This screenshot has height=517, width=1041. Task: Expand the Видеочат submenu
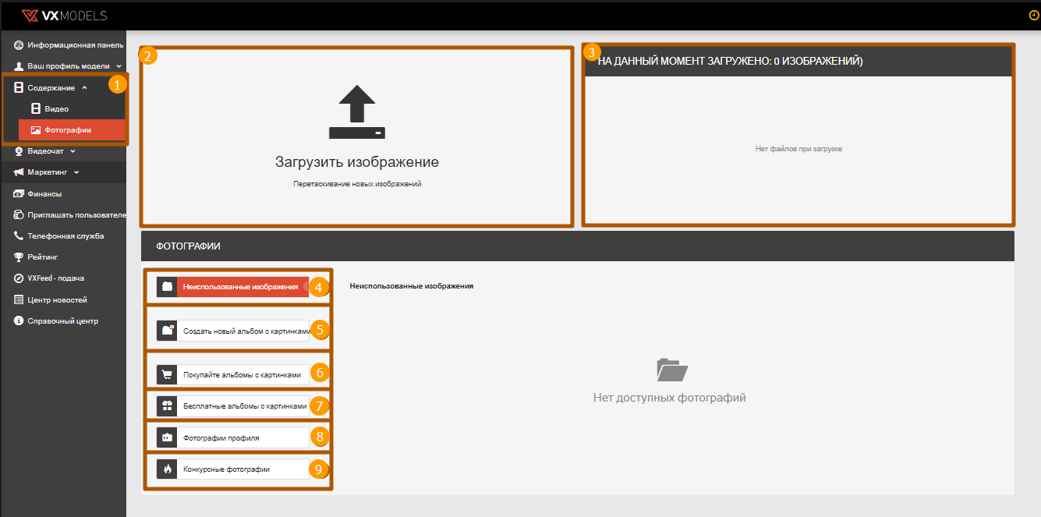[x=50, y=151]
